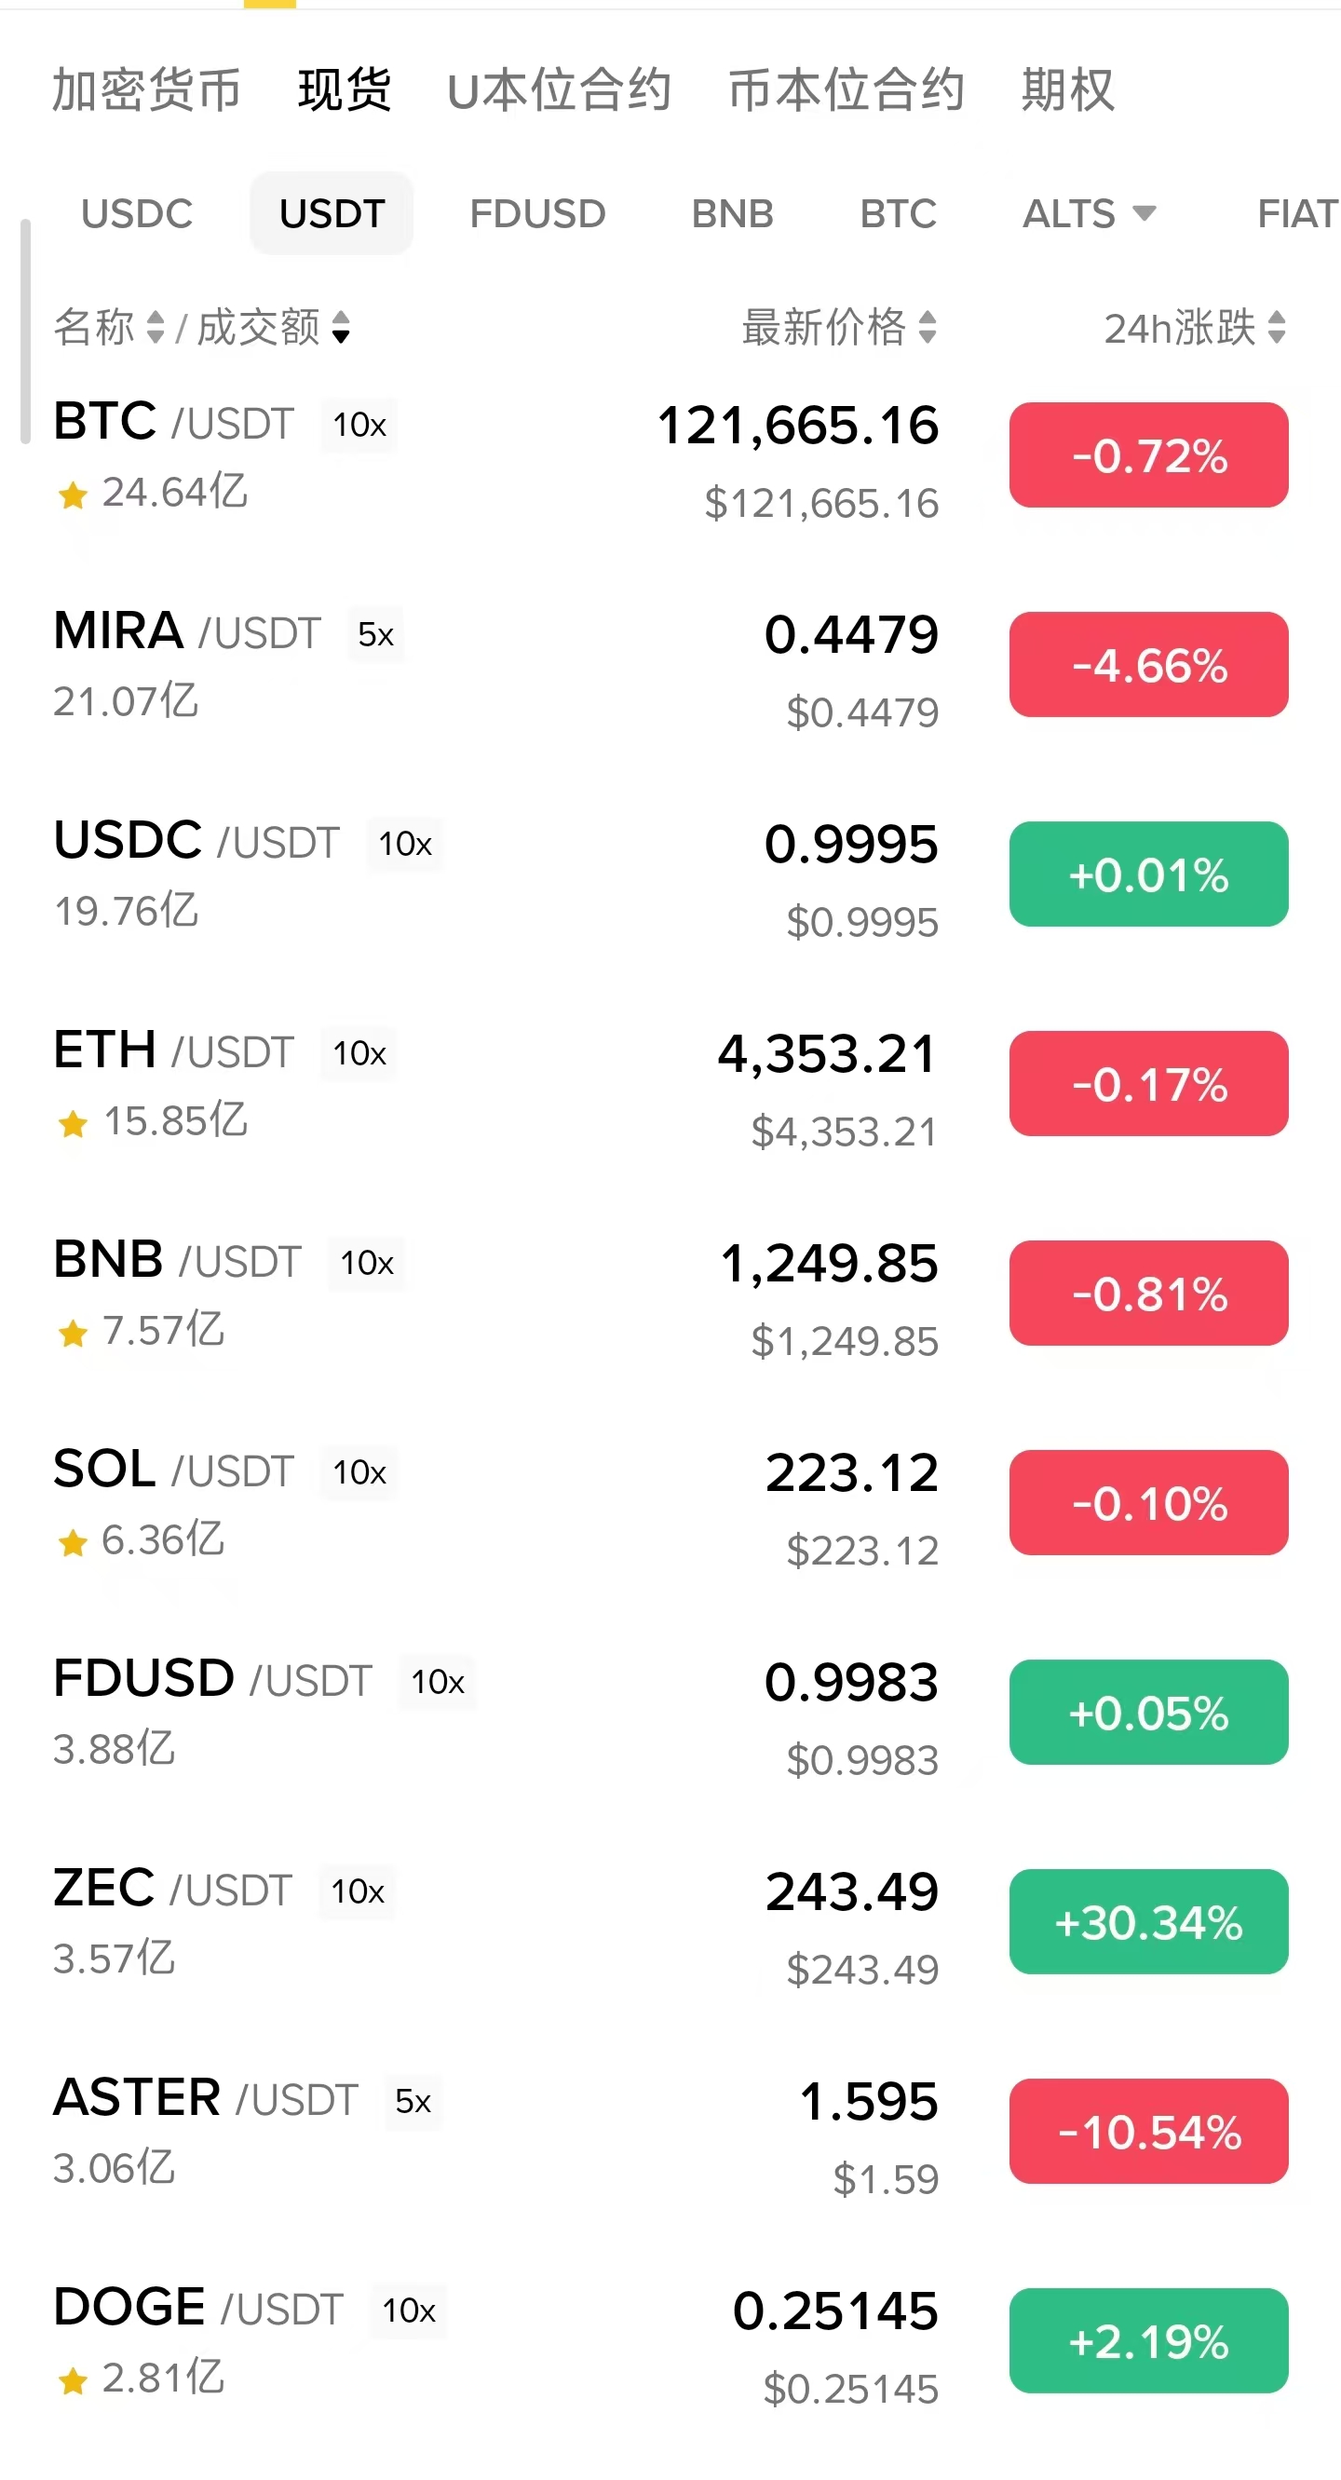Click the ASTER -10.54% change button

click(x=1147, y=2132)
